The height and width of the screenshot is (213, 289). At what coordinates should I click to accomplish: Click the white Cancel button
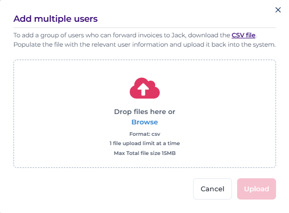212,189
